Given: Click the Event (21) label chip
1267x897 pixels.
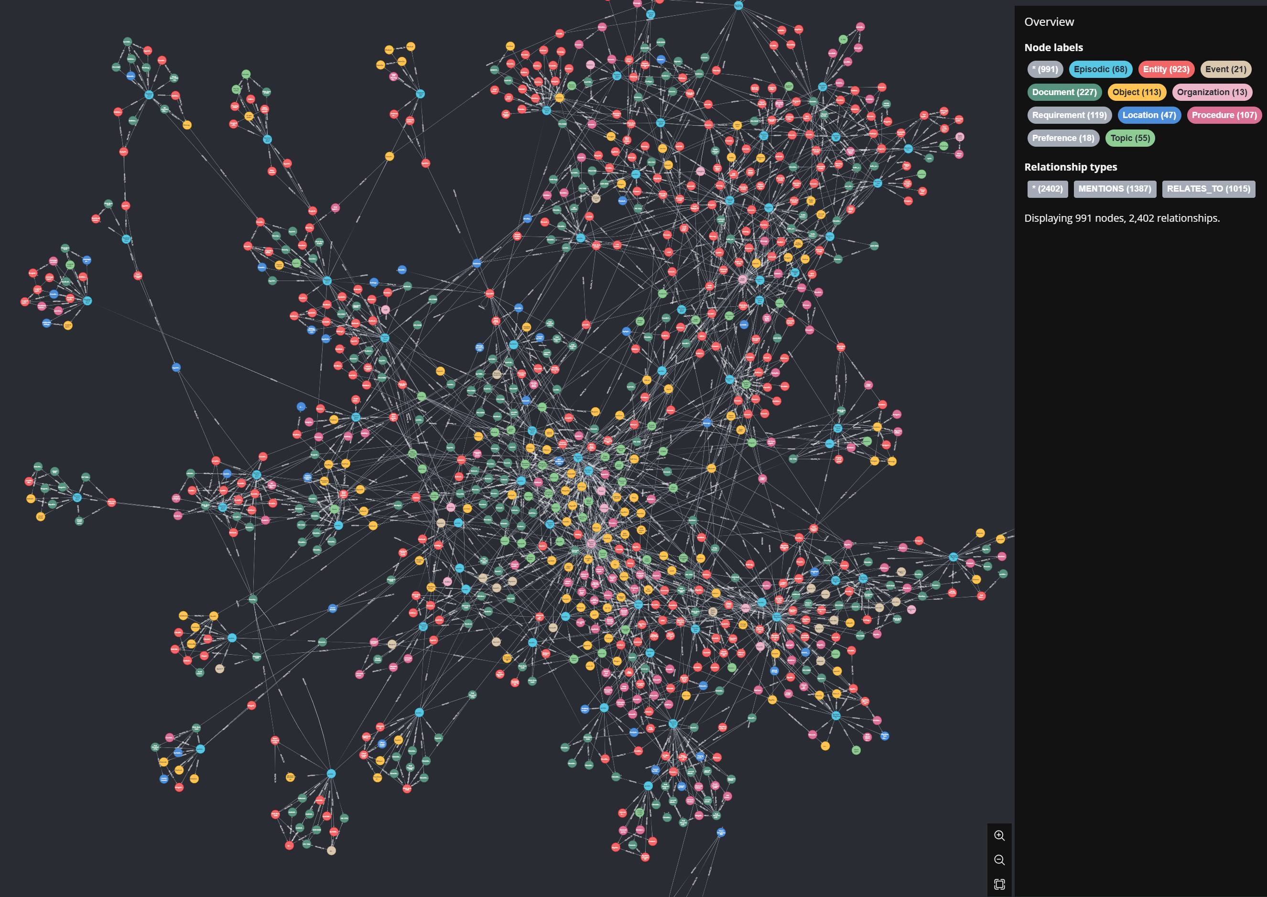Looking at the screenshot, I should click(x=1225, y=69).
